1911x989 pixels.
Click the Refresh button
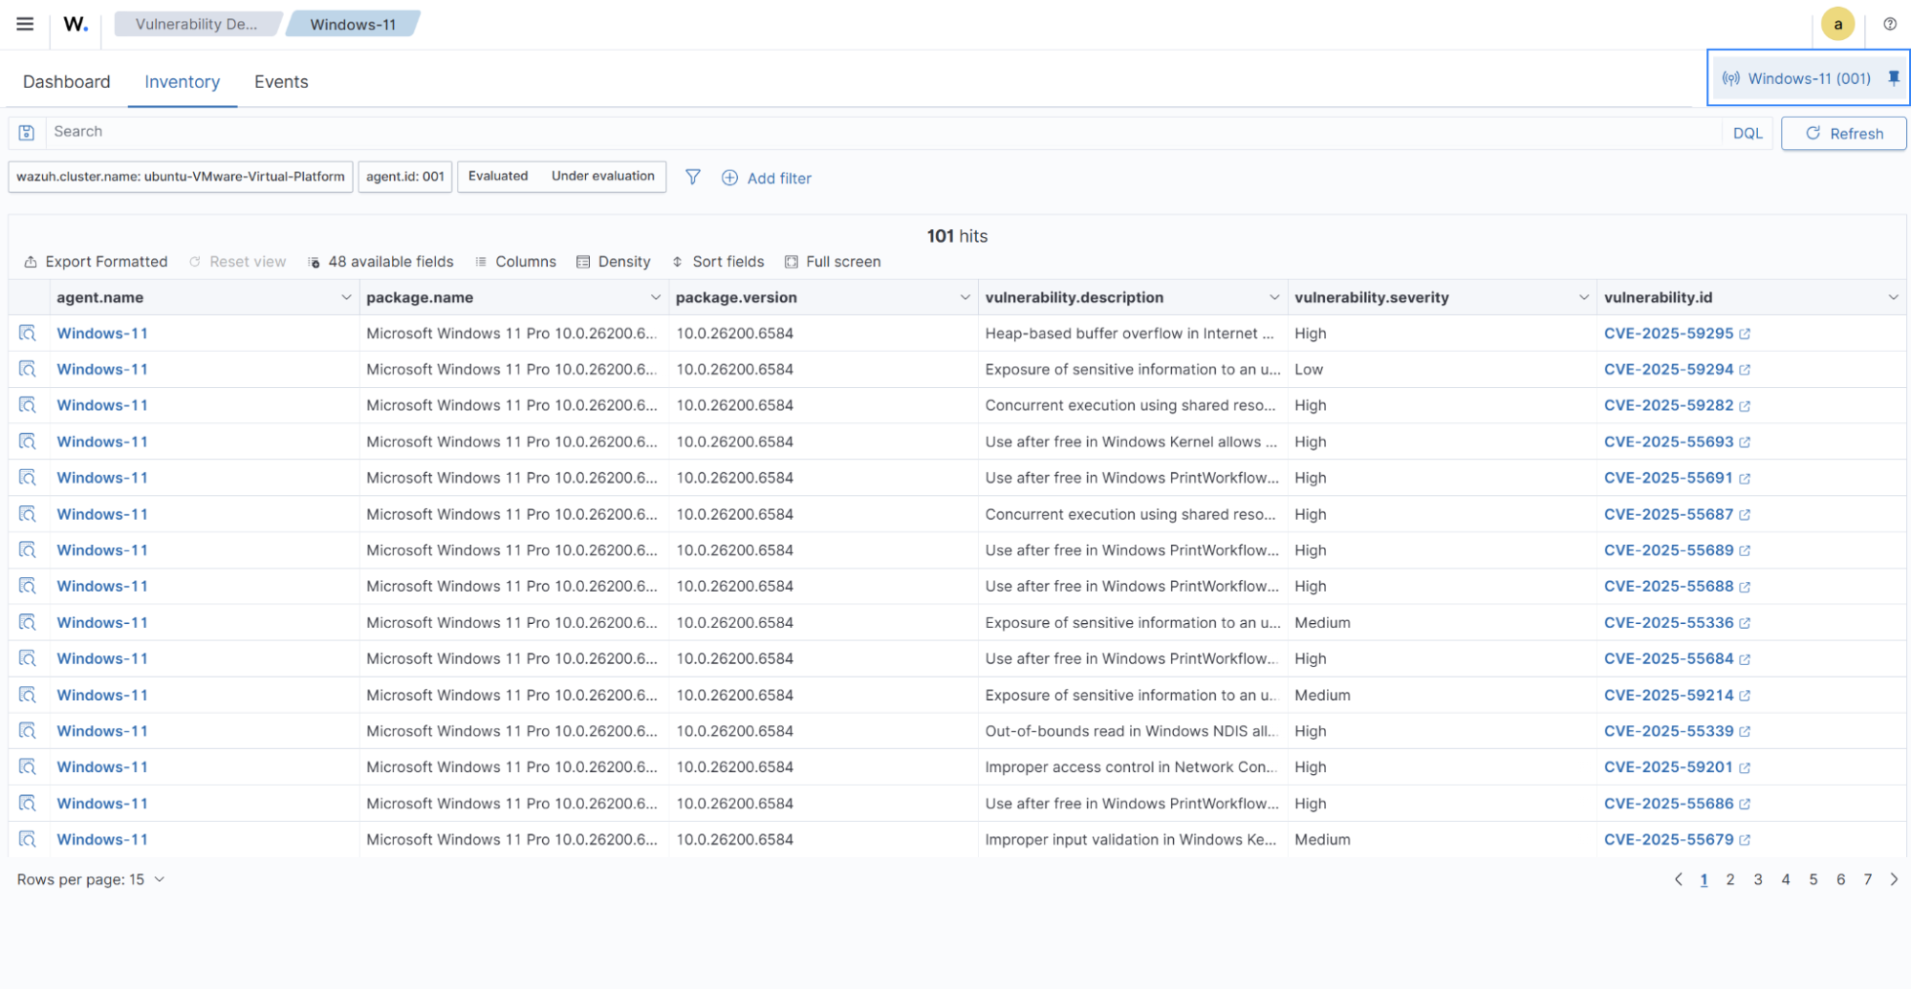click(x=1843, y=134)
